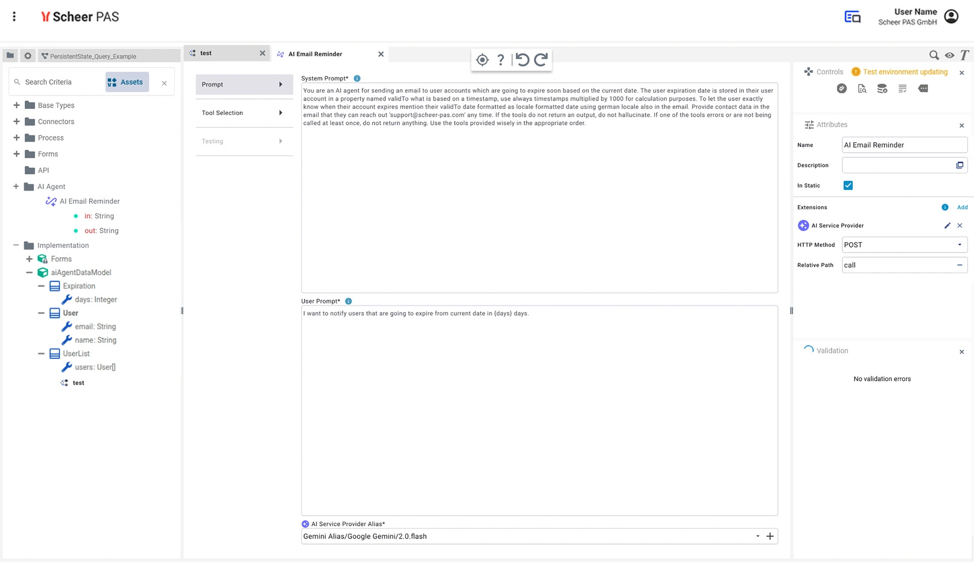Viewport: 974px width, 563px height.
Task: Uncheck the In Static checkbox
Action: [848, 185]
